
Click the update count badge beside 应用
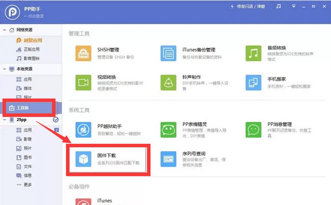point(56,130)
